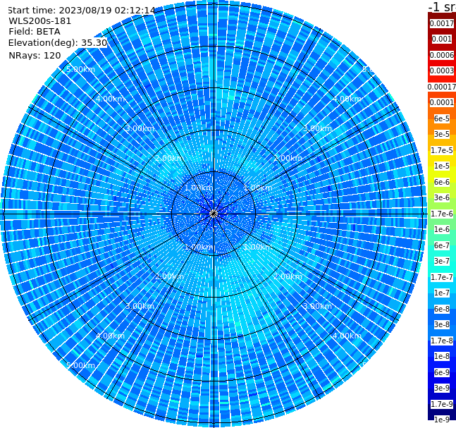Select the 2.00km label in upper-right quadrant

pos(288,158)
